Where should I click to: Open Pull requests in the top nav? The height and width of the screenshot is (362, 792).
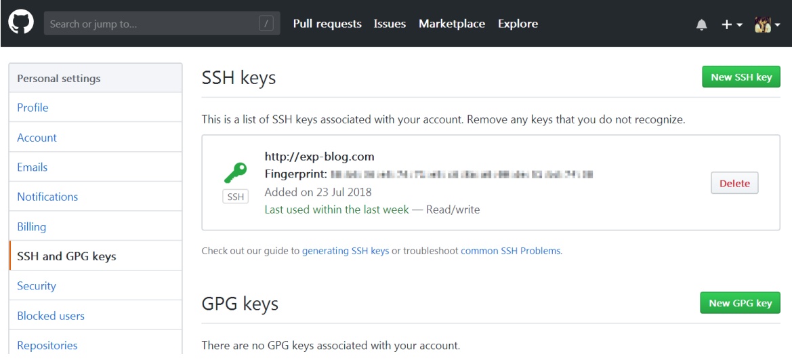click(x=327, y=24)
